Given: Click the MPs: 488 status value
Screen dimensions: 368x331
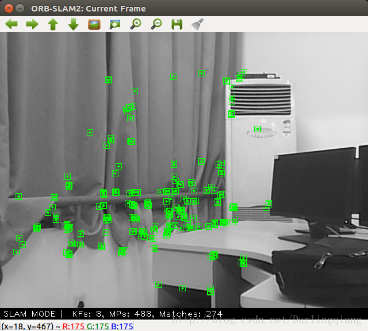Looking at the screenshot, I should click(132, 314).
